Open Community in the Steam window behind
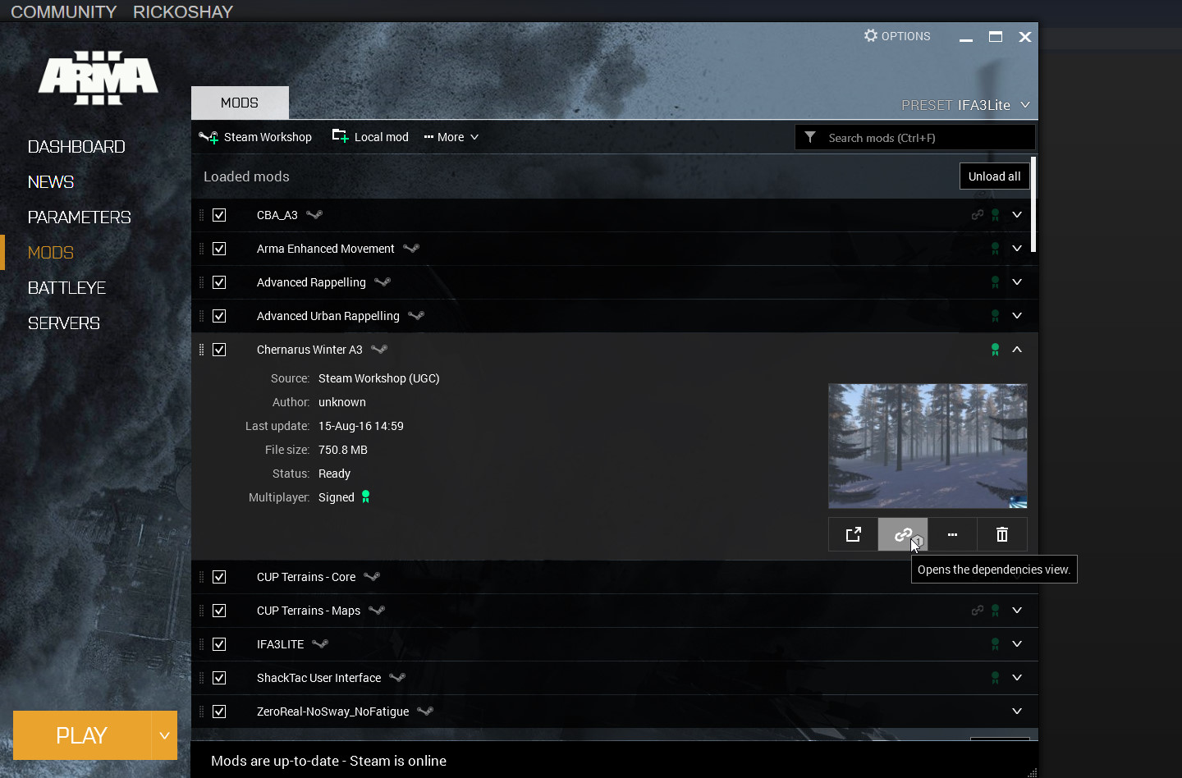The image size is (1182, 778). click(64, 11)
